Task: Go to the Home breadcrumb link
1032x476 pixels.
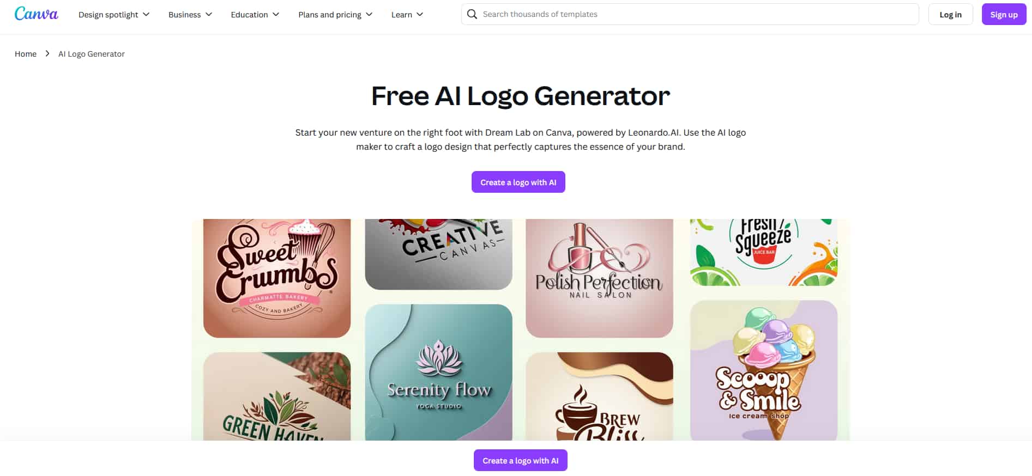Action: [x=26, y=53]
